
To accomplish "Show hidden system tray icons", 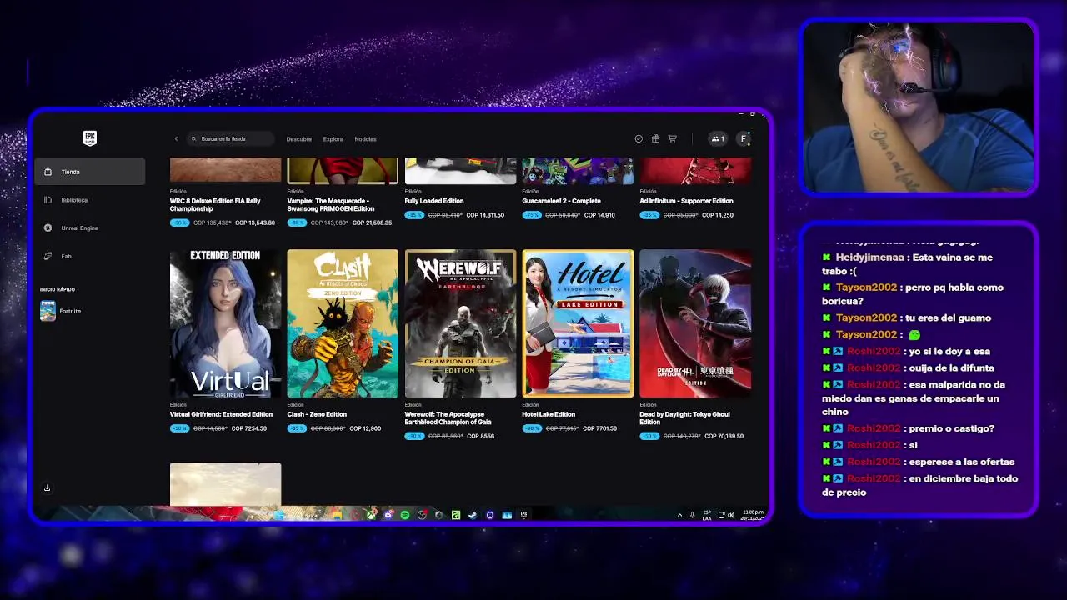I will (x=679, y=515).
